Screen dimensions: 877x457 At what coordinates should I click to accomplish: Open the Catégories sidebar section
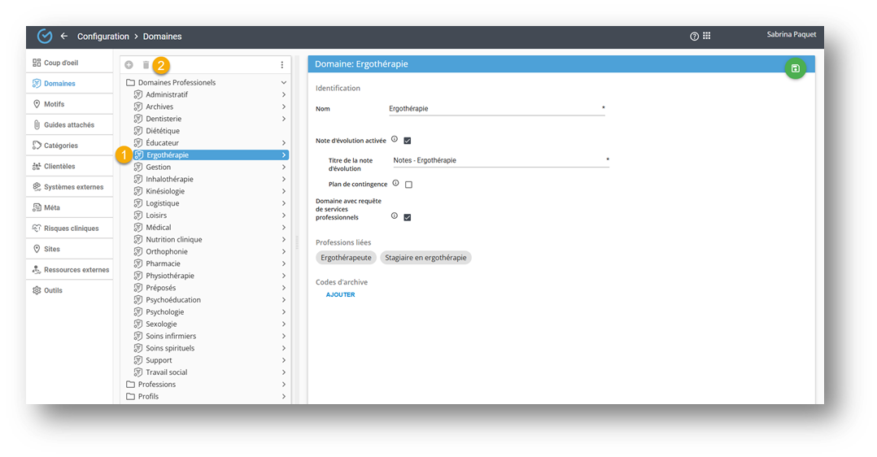(61, 146)
